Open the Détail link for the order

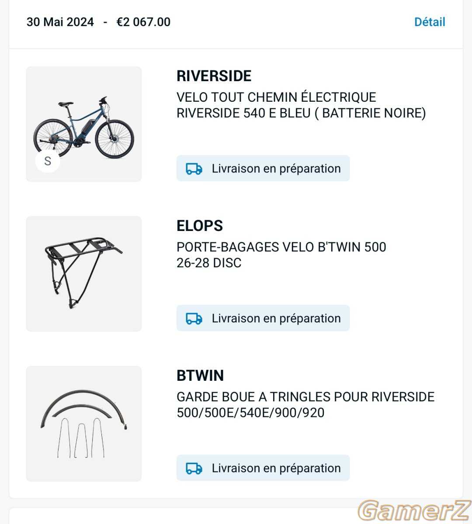pyautogui.click(x=430, y=22)
